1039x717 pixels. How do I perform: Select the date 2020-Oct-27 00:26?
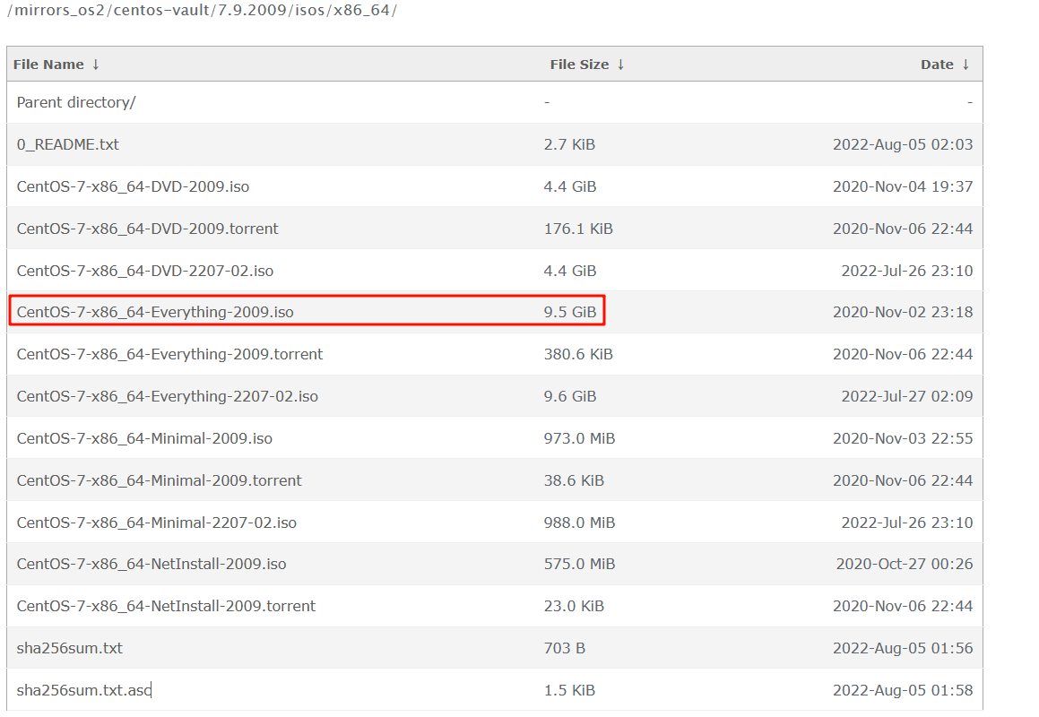point(905,564)
